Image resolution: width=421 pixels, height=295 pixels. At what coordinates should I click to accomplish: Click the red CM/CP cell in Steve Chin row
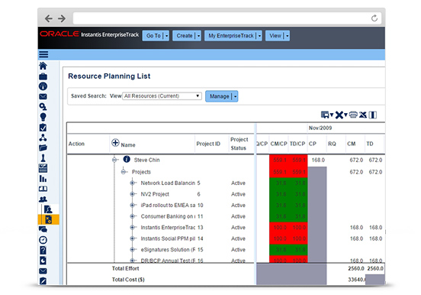click(x=279, y=160)
